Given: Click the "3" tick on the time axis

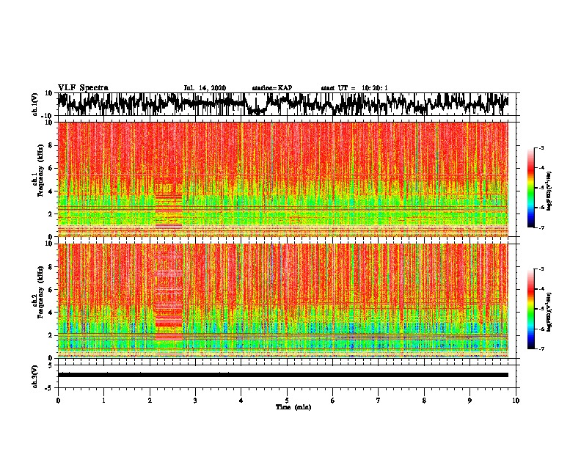Looking at the screenshot, I should point(195,401).
